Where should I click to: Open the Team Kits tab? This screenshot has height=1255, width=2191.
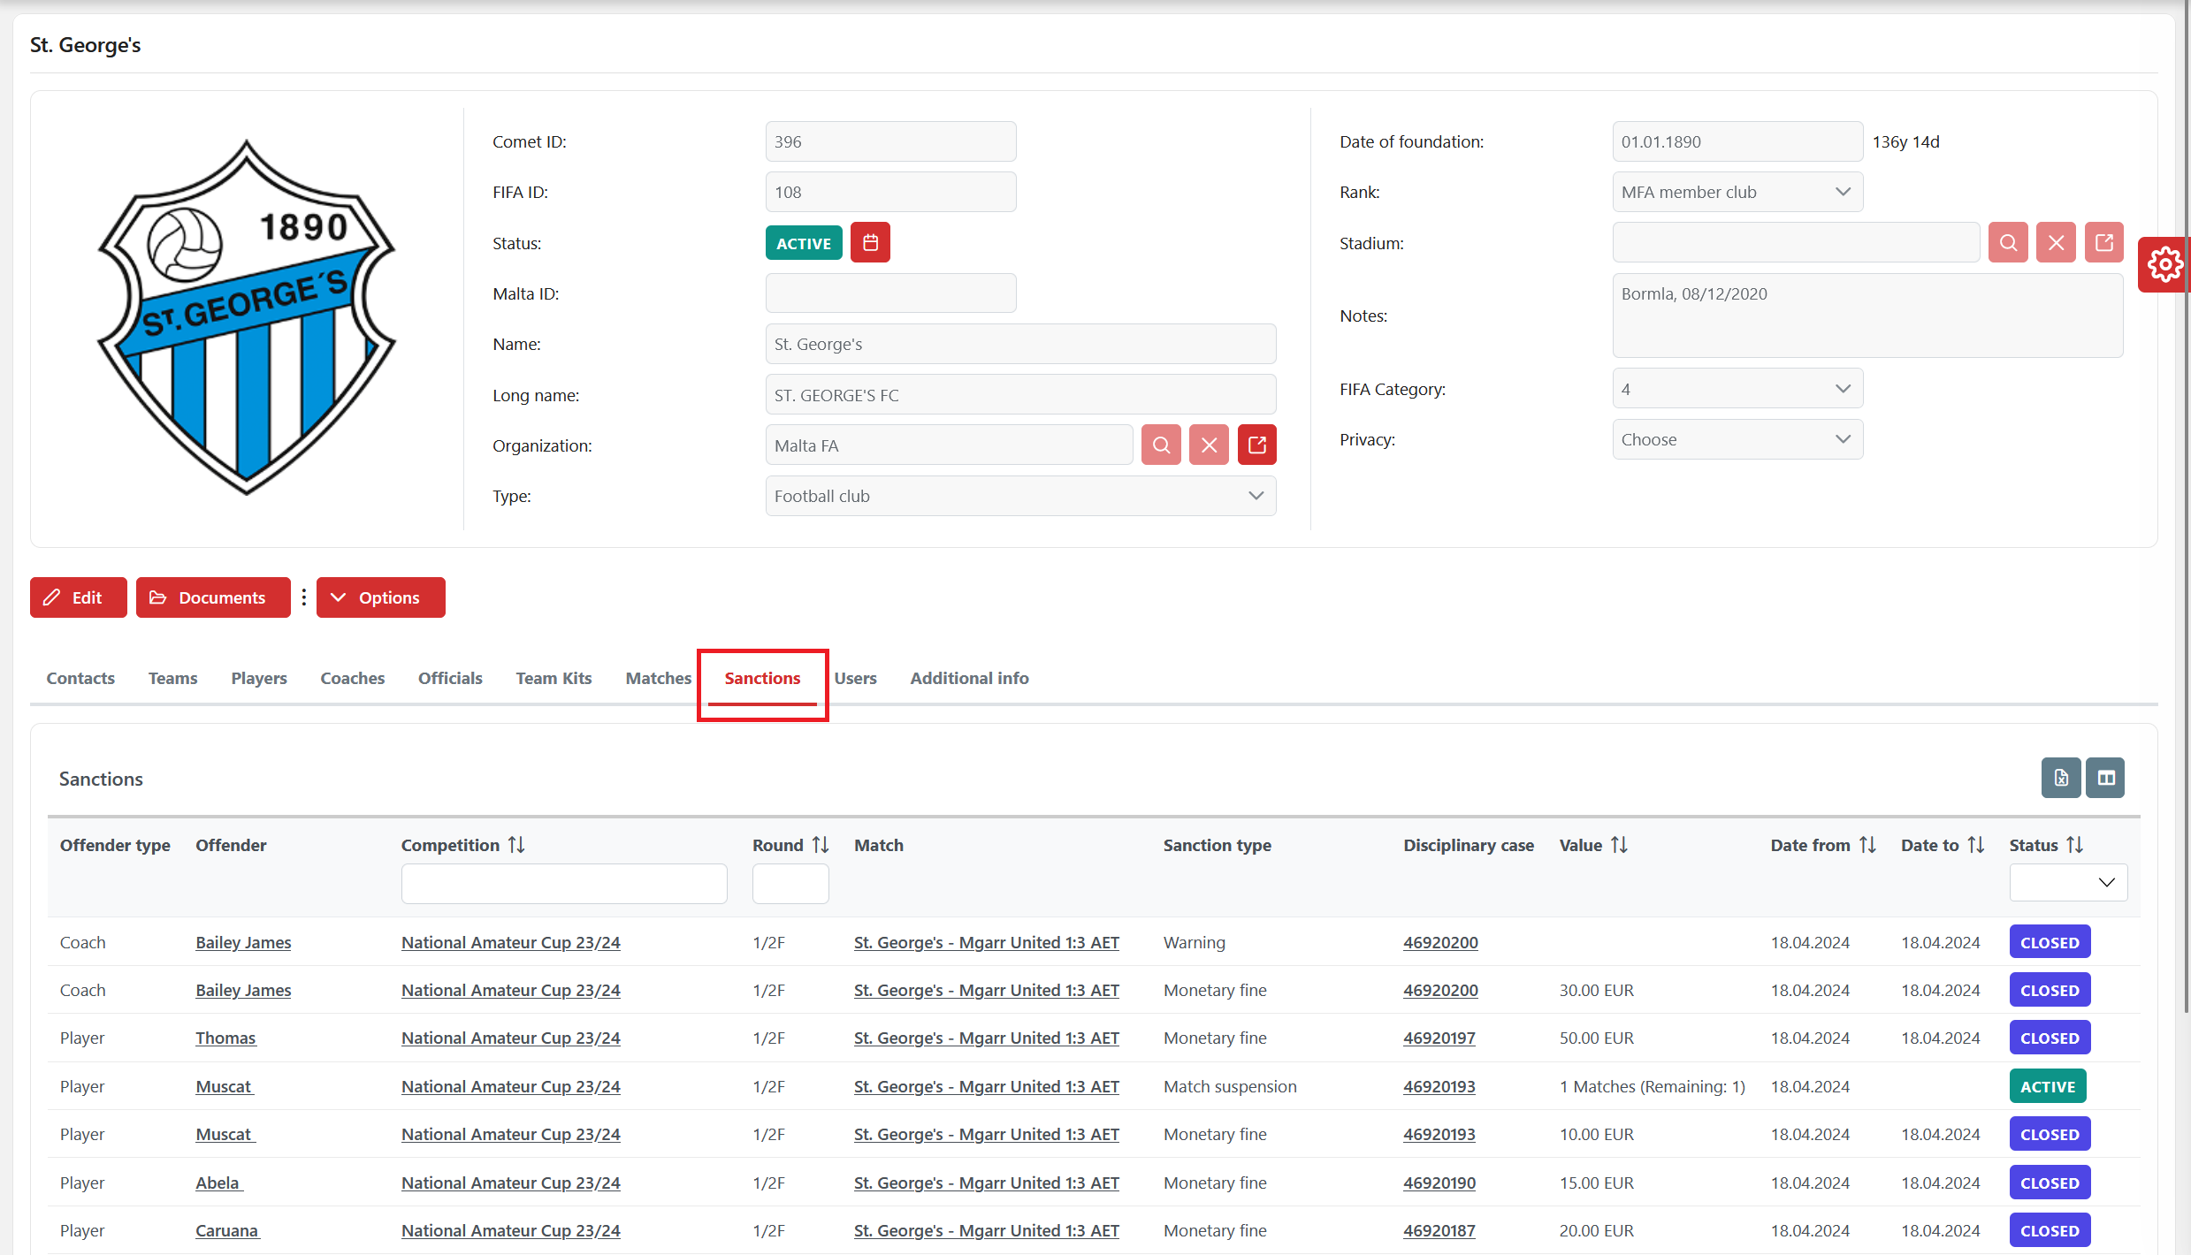pos(553,678)
